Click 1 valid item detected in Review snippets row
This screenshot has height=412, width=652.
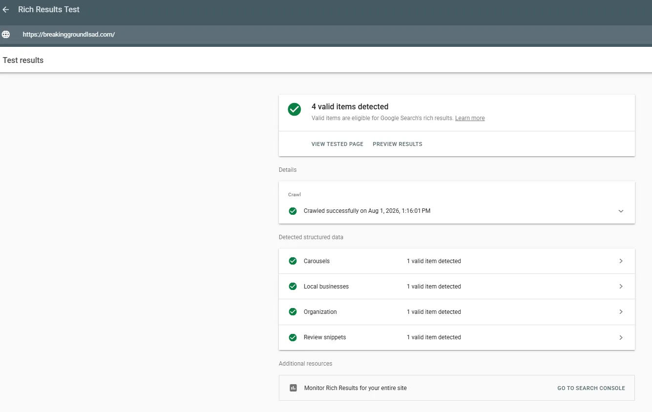434,337
